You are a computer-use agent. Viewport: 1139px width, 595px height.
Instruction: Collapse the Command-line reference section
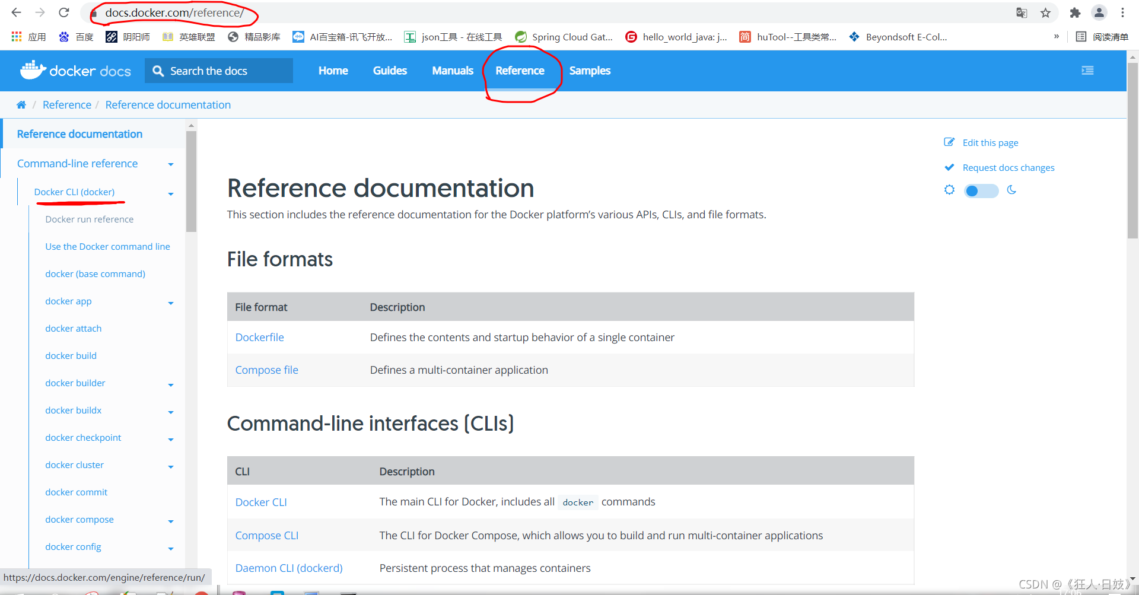(x=171, y=164)
